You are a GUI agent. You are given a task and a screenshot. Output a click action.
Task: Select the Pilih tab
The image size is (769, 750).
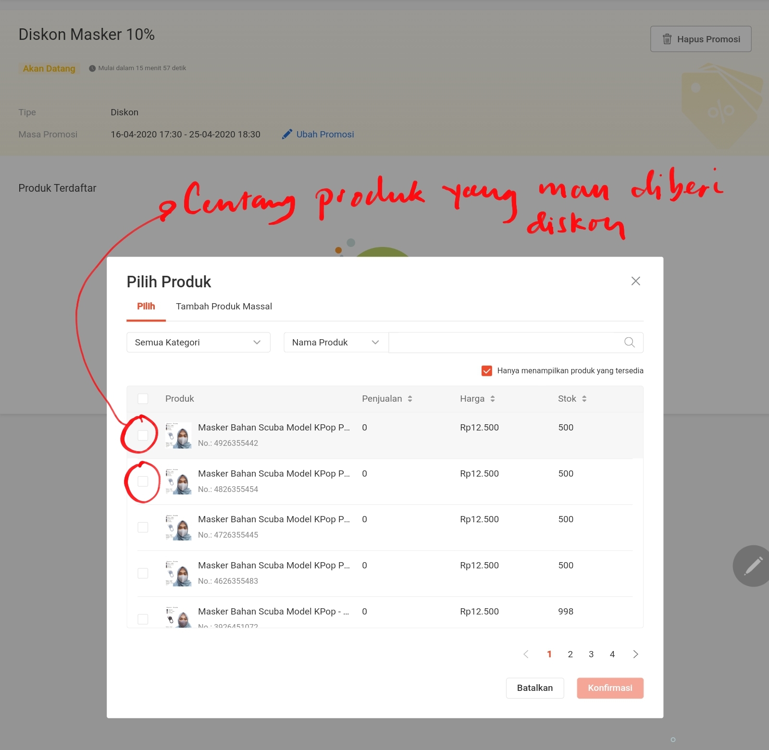point(146,306)
